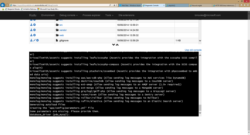Viewport: 250px width, 135px height.
Task: Open the Environment page
Action: click(48, 15)
